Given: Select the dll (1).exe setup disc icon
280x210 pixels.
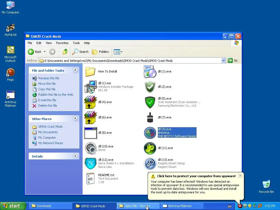Looking at the screenshot, I should [150, 71].
